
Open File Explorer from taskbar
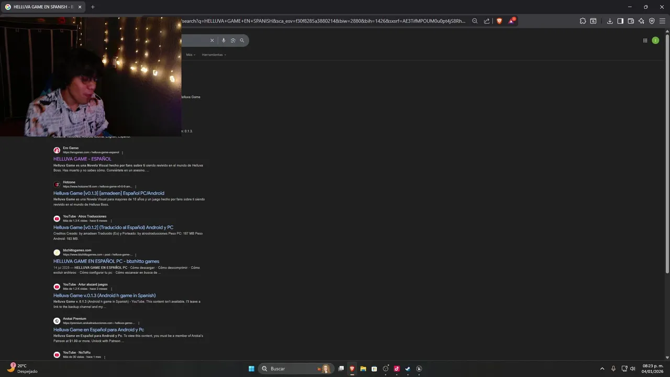pos(363,369)
